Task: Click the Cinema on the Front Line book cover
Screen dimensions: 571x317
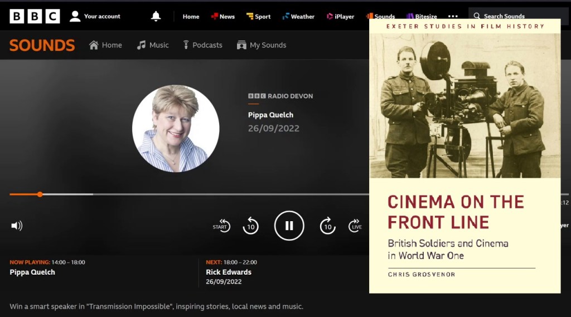Action: [x=464, y=156]
